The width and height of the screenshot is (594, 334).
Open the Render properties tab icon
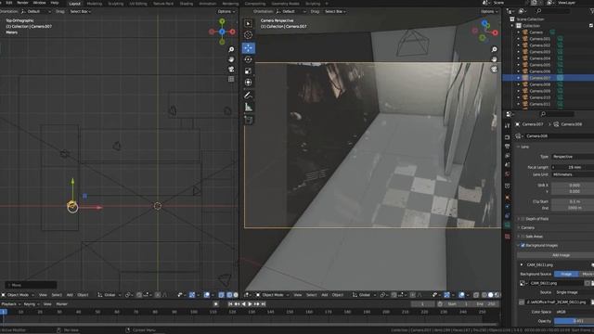tap(508, 137)
